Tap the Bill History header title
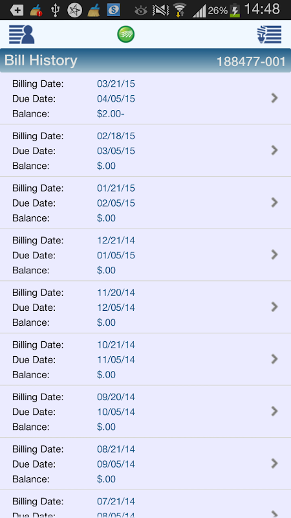The height and width of the screenshot is (518, 291). [x=41, y=61]
